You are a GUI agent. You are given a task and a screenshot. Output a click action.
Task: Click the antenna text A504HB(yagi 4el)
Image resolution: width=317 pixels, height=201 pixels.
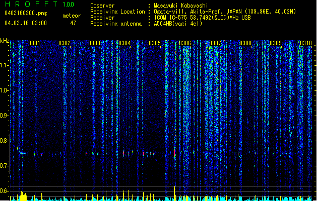178,24
